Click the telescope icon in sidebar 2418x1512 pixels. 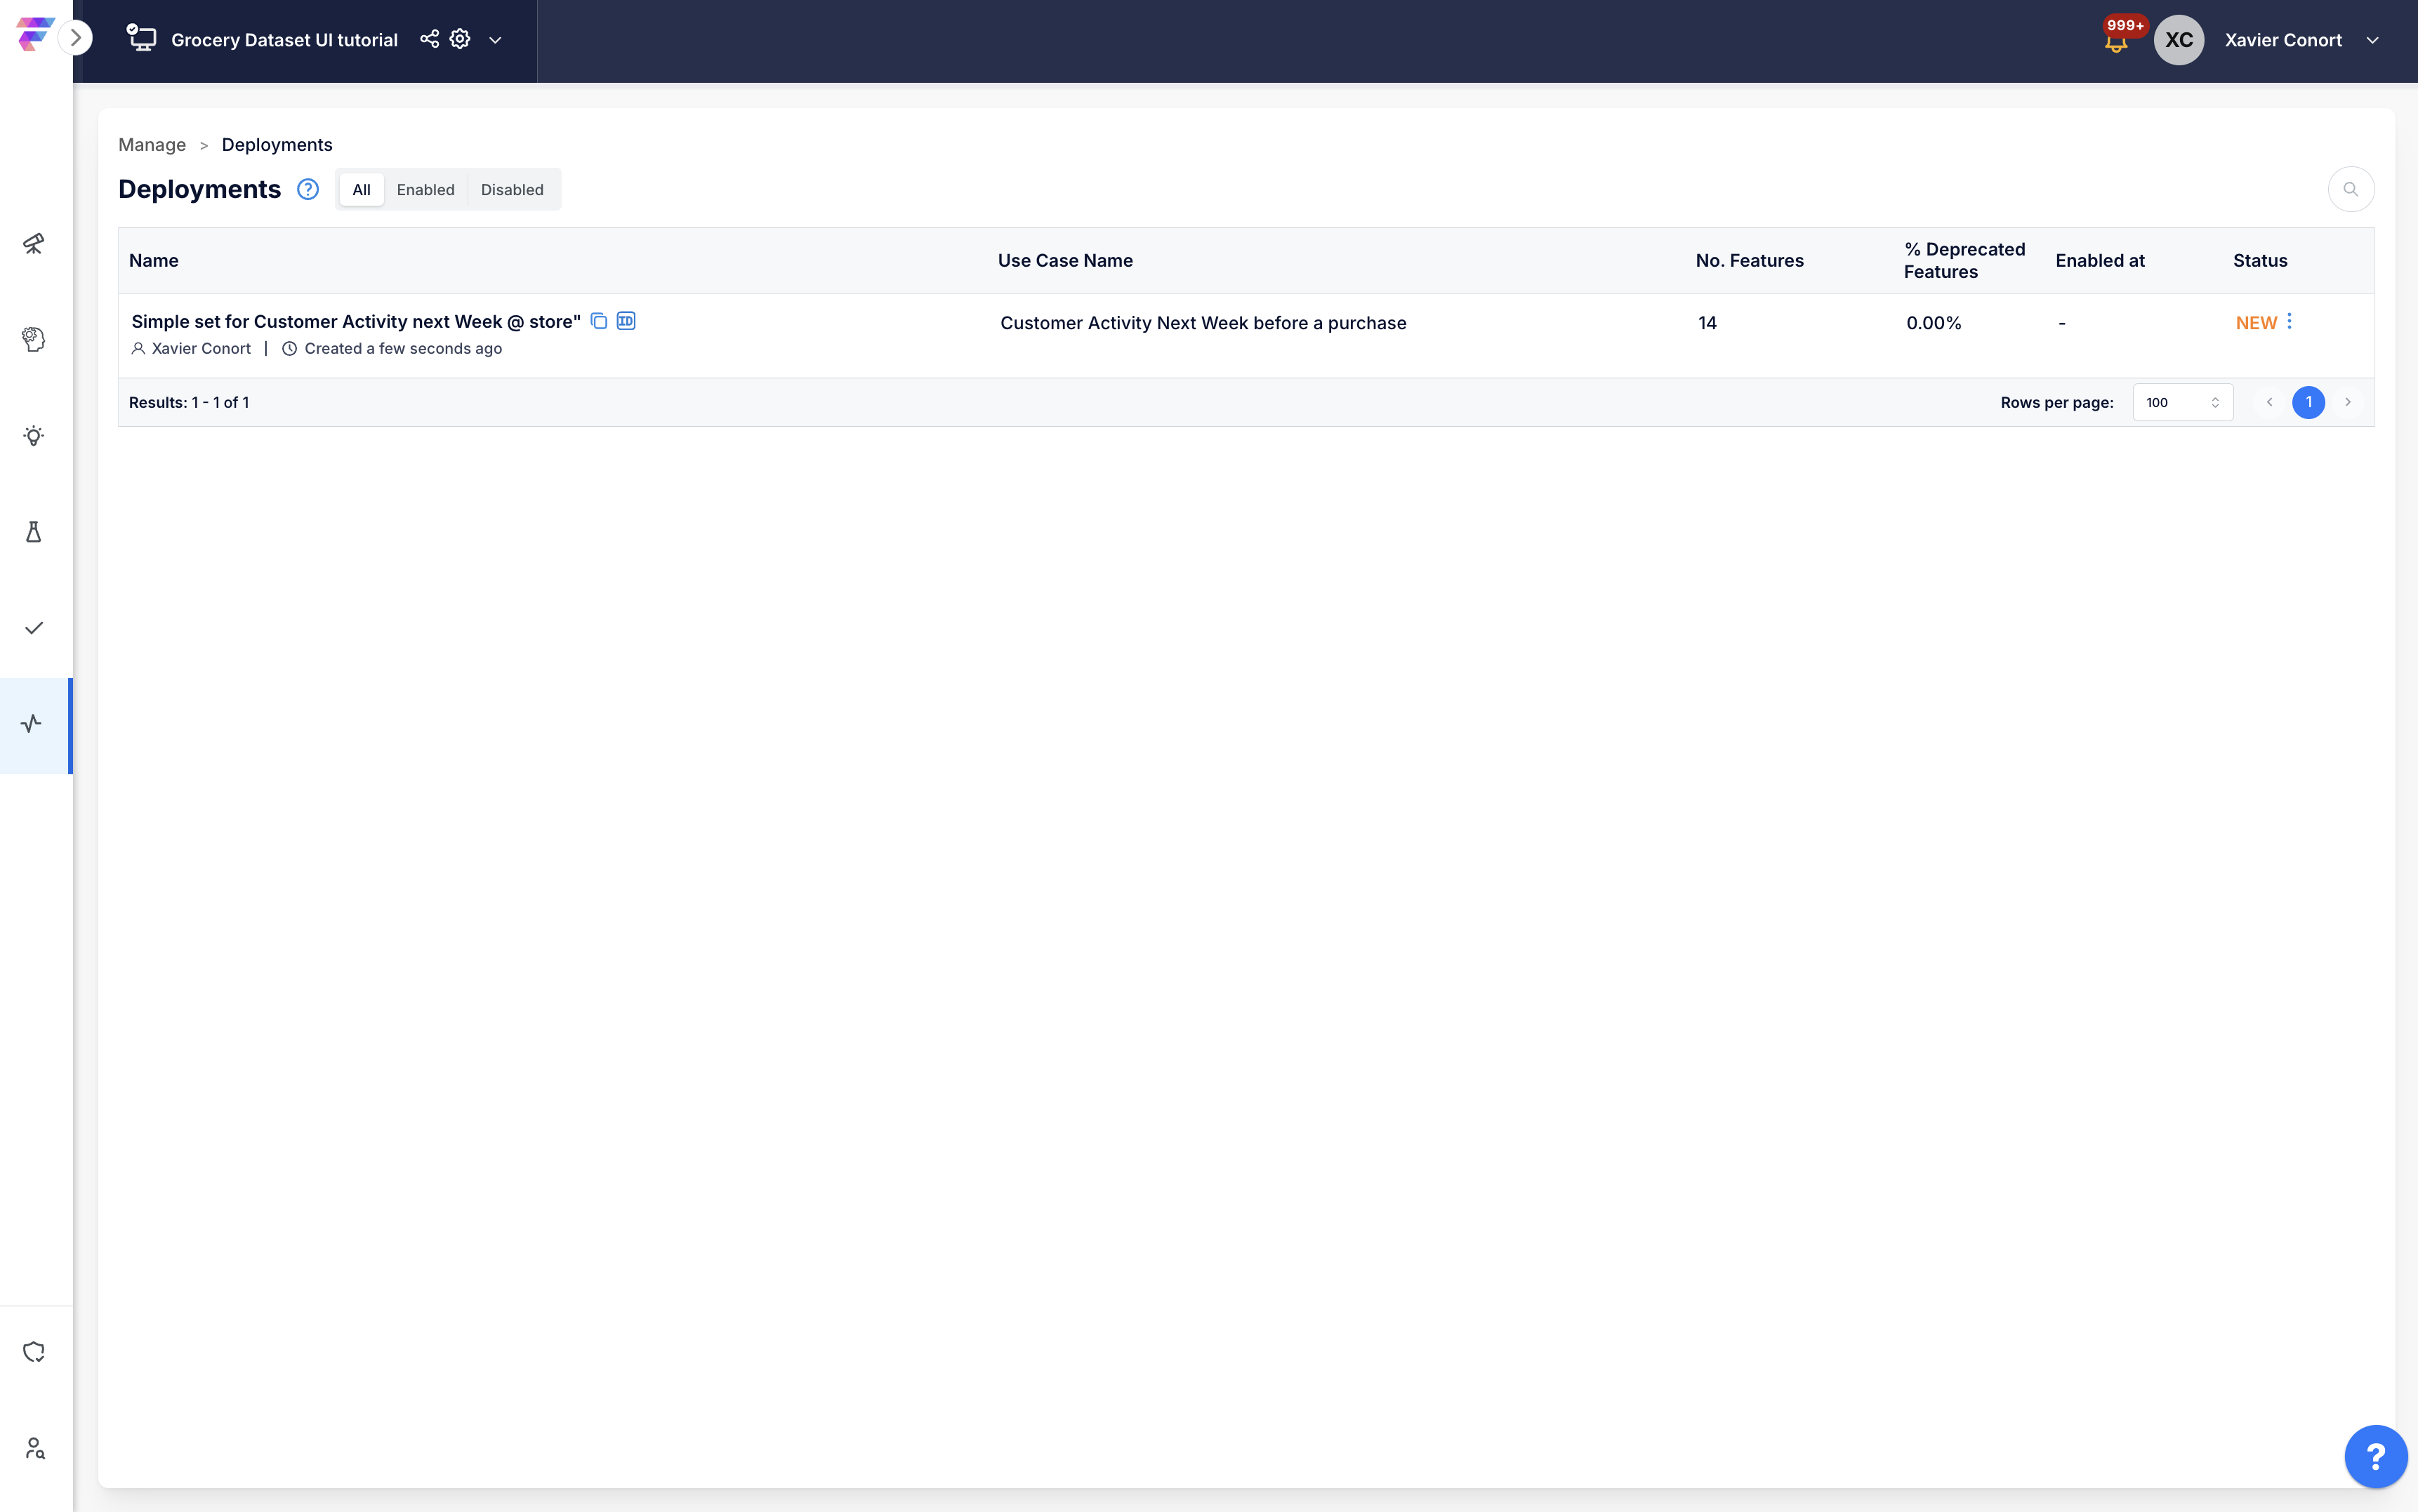(34, 243)
